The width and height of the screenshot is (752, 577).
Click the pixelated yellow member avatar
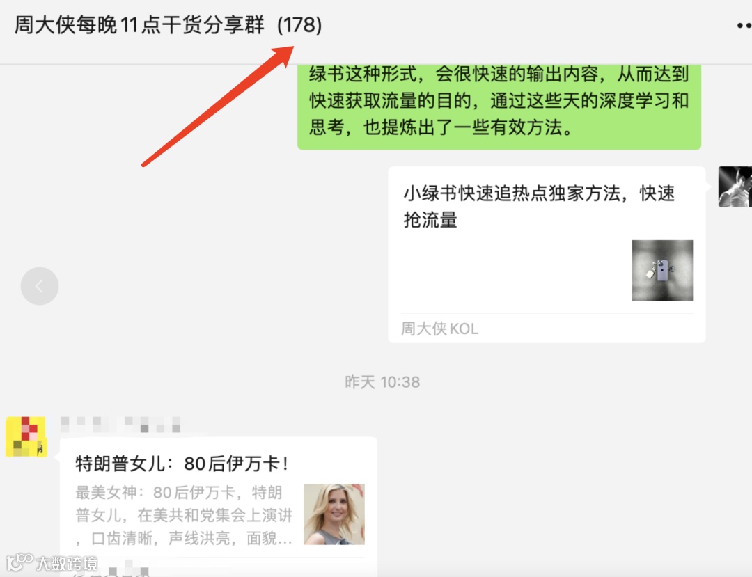point(26,436)
